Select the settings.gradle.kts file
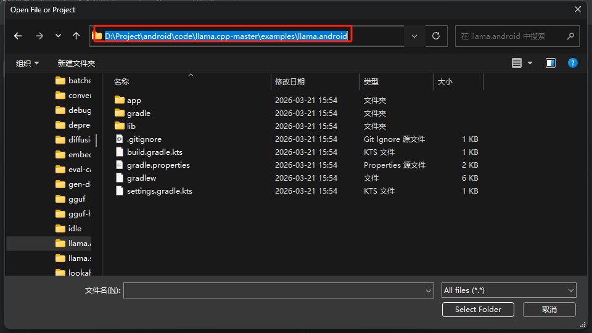The width and height of the screenshot is (592, 333). [x=160, y=191]
